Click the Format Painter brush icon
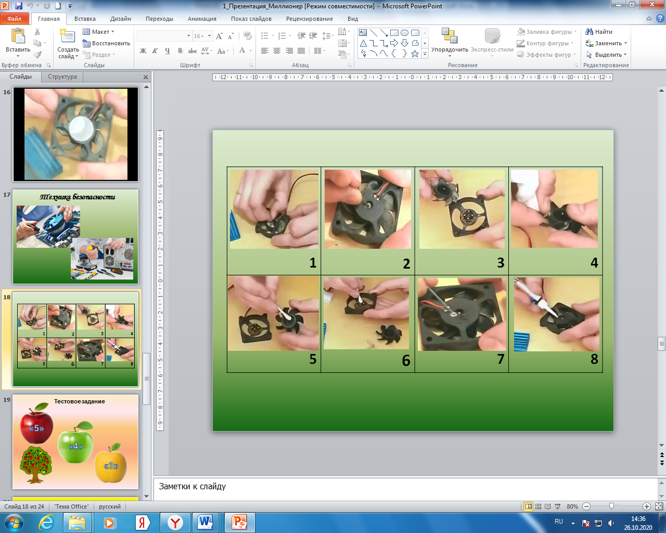Screen dimensions: 666x533 coord(37,55)
